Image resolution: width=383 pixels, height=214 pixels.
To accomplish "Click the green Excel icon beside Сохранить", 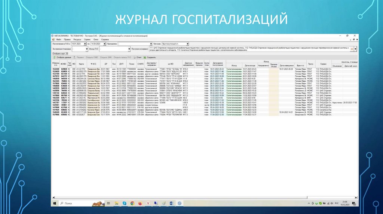I will click(145, 57).
